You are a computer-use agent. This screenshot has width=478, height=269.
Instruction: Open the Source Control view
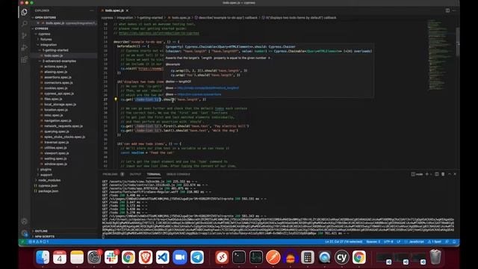(24, 36)
